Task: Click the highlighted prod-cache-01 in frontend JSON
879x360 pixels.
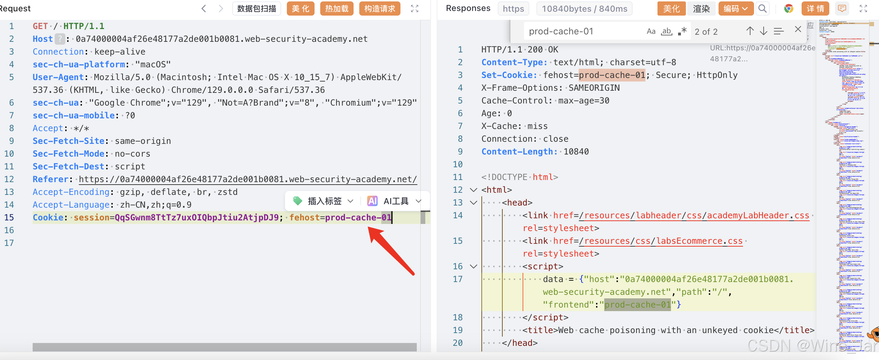Action: pos(638,305)
